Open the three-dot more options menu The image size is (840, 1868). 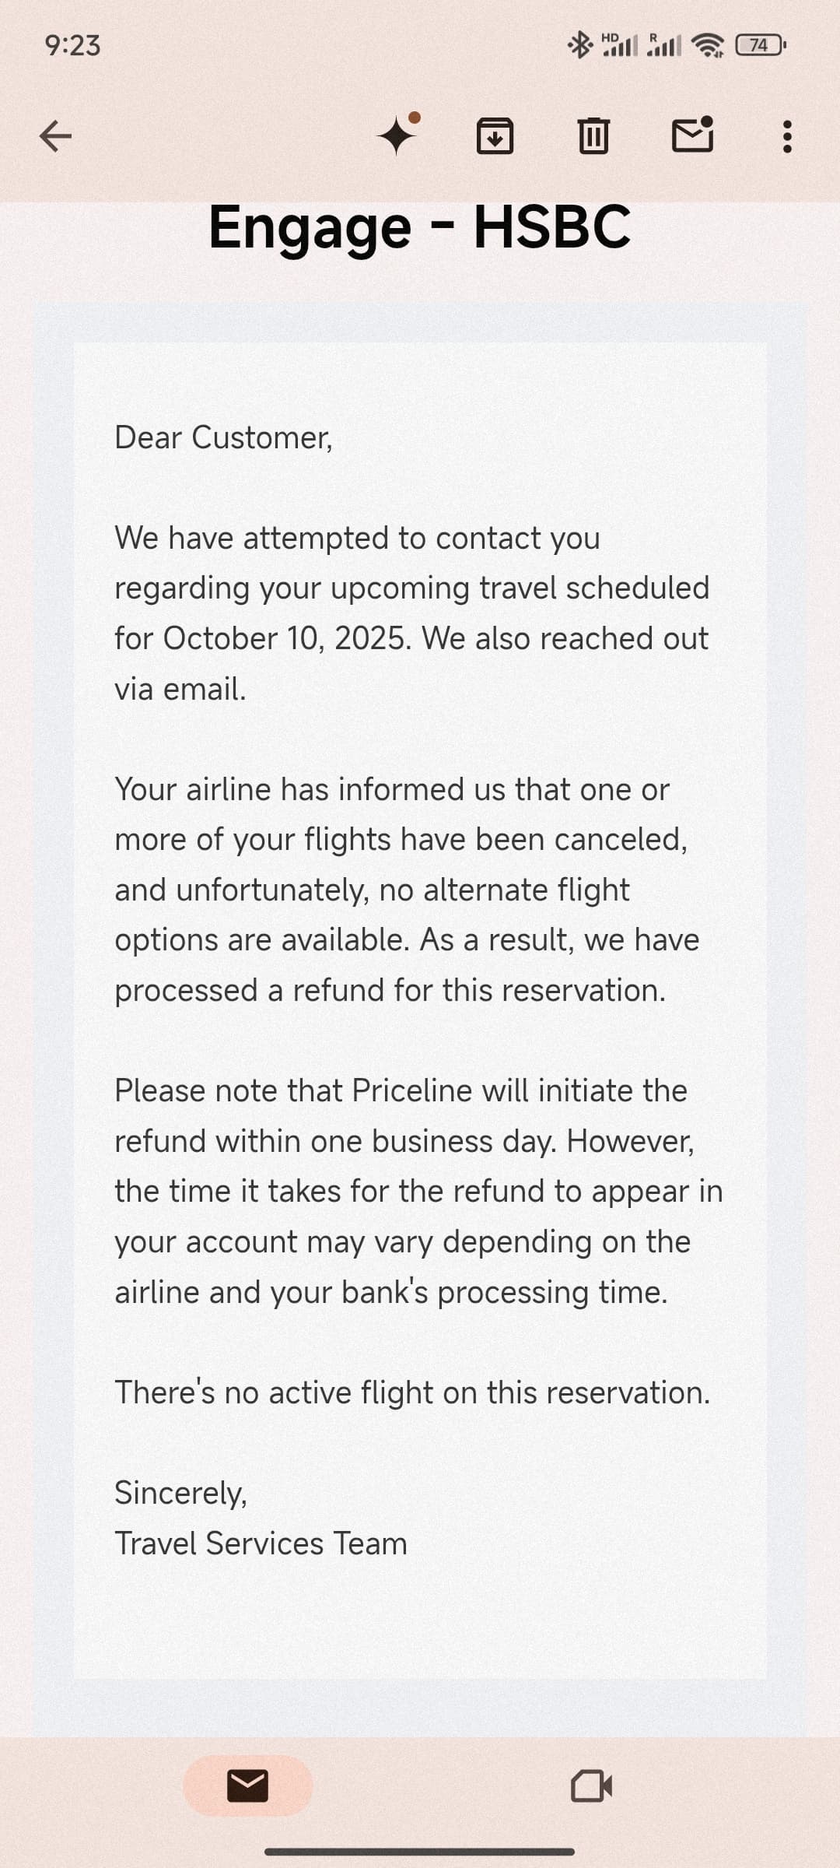coord(787,136)
